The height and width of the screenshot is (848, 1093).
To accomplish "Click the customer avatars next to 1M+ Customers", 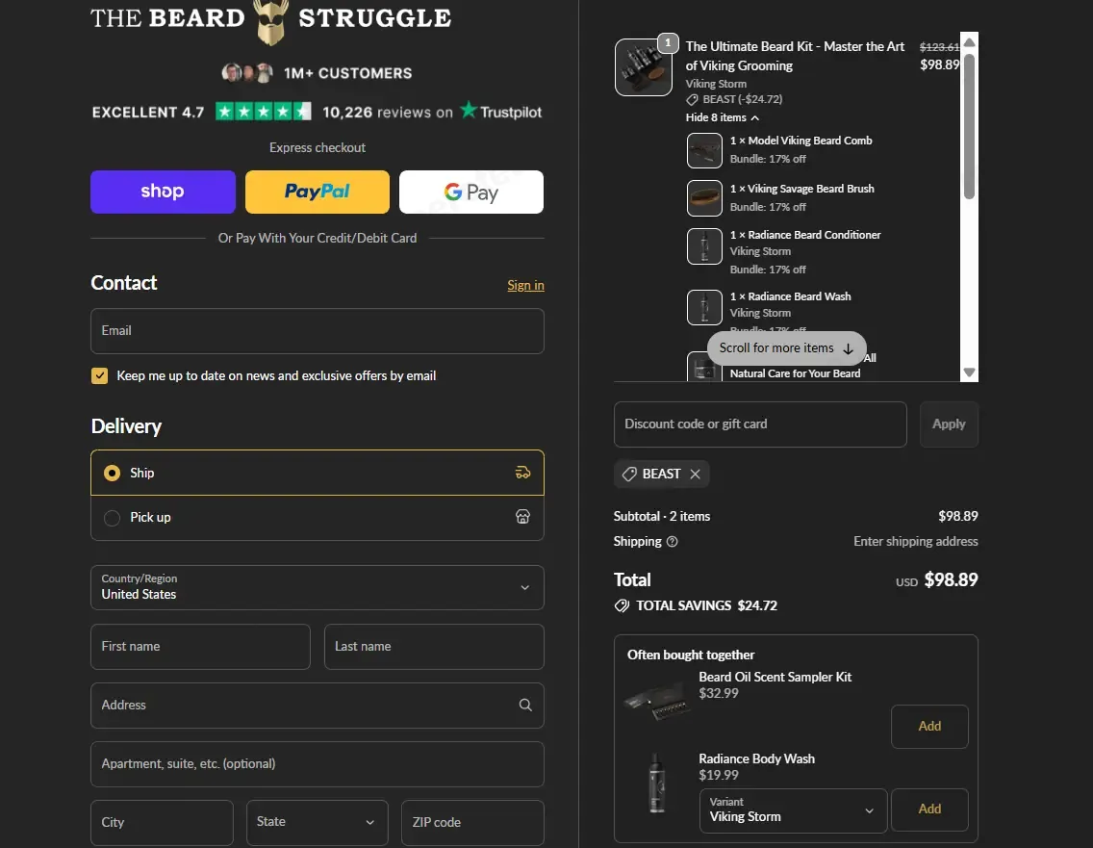I will click(247, 72).
